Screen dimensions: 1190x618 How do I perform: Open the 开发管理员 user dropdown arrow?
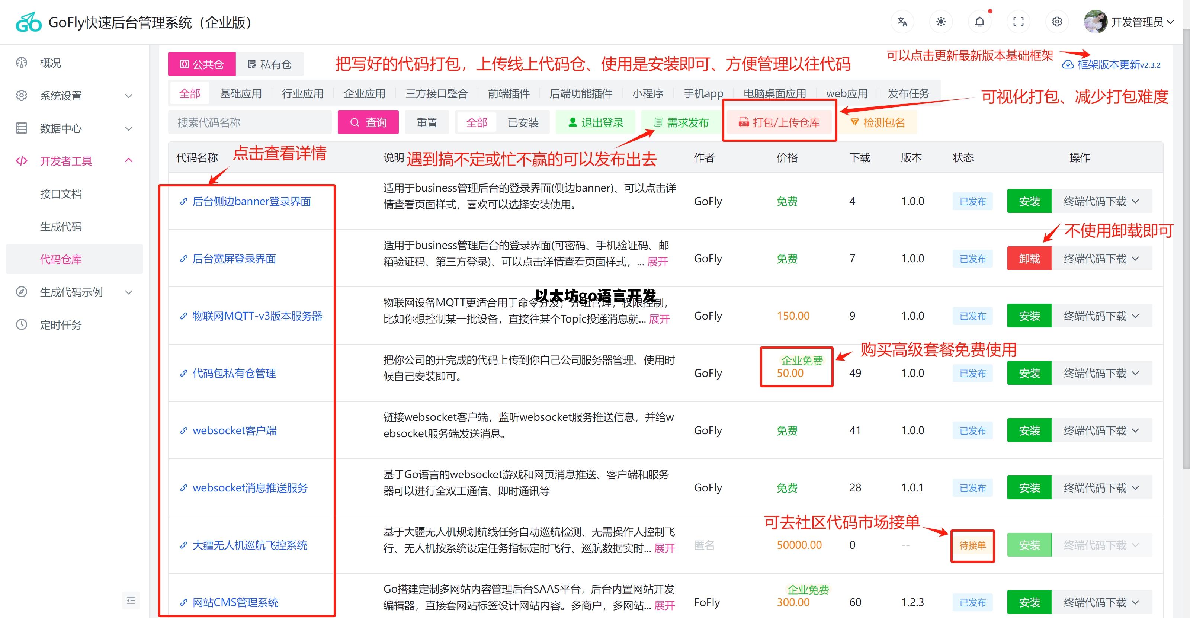click(x=1170, y=22)
